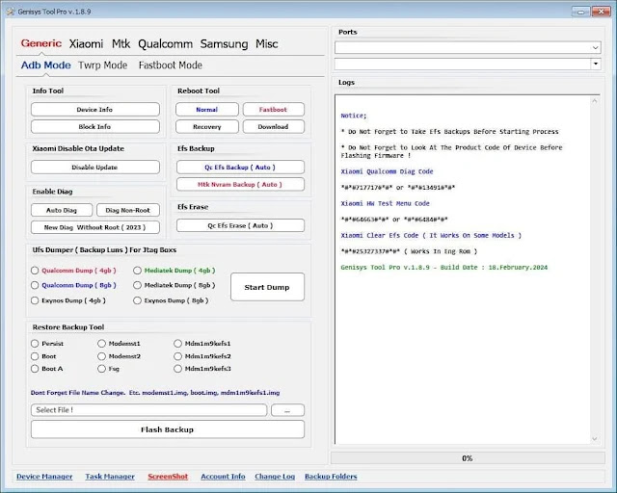
Task: Click the Flash Backup button
Action: click(x=168, y=429)
